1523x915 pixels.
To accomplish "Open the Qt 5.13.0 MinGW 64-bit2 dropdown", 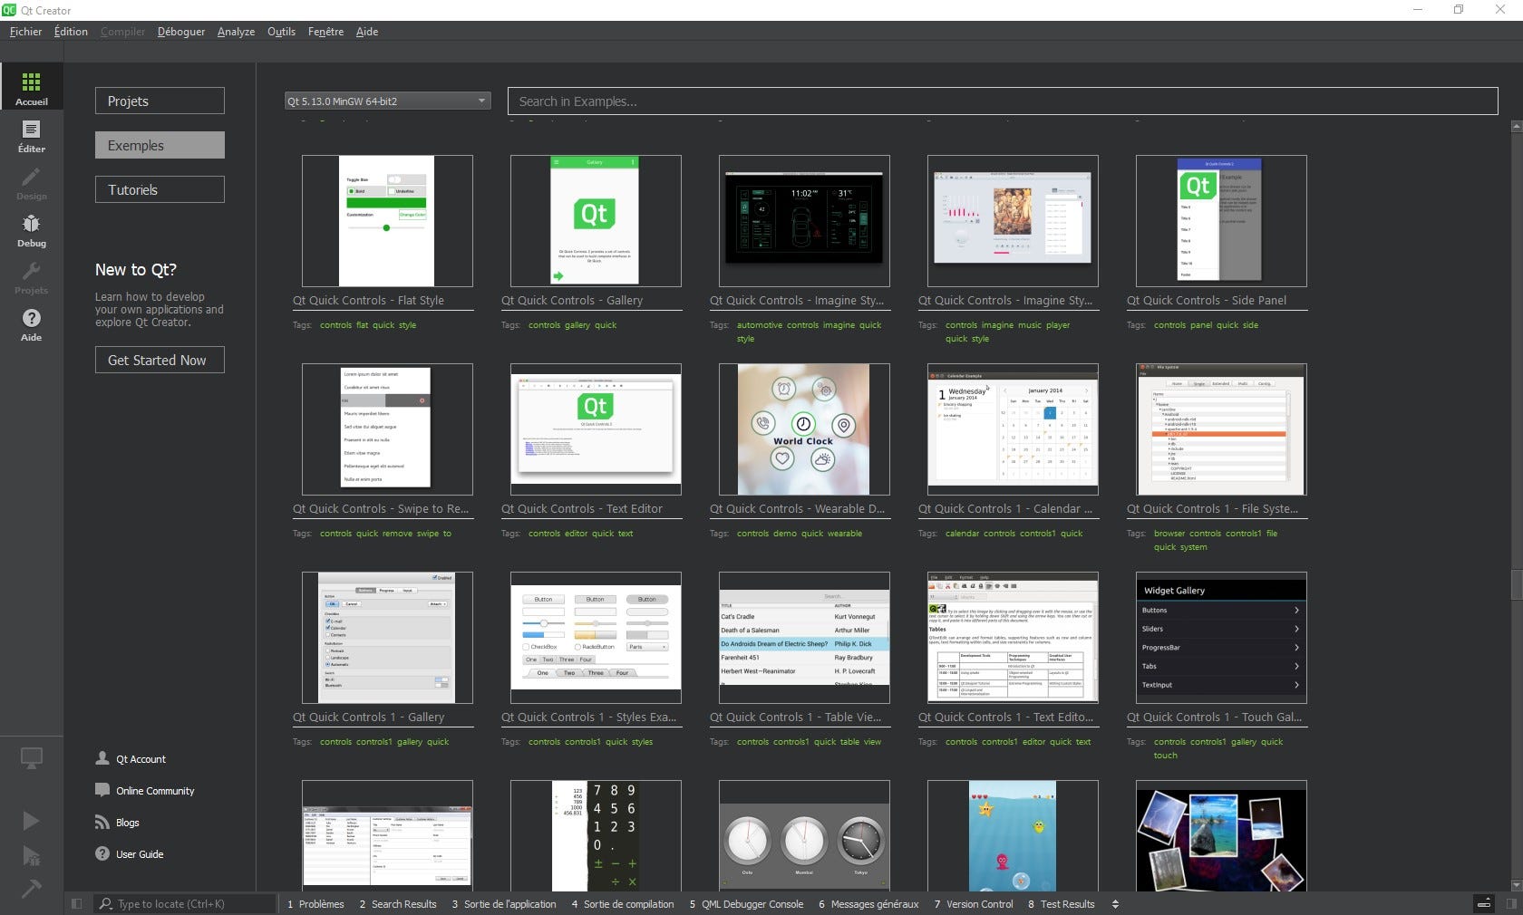I will 387,101.
